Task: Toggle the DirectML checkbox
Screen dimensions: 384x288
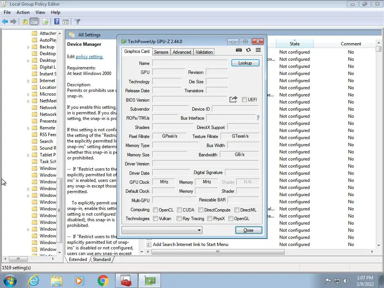Action: 237,210
